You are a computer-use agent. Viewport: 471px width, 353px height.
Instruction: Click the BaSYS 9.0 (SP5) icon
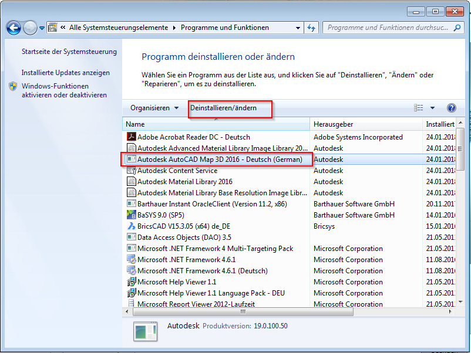[x=132, y=215]
